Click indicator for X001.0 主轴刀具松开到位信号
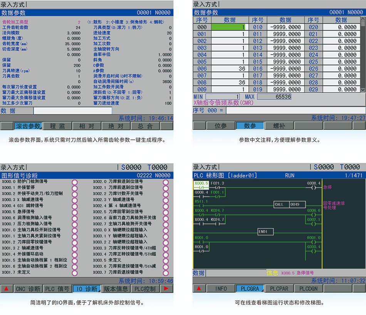The height and width of the screenshot is (315, 366). 75,231
